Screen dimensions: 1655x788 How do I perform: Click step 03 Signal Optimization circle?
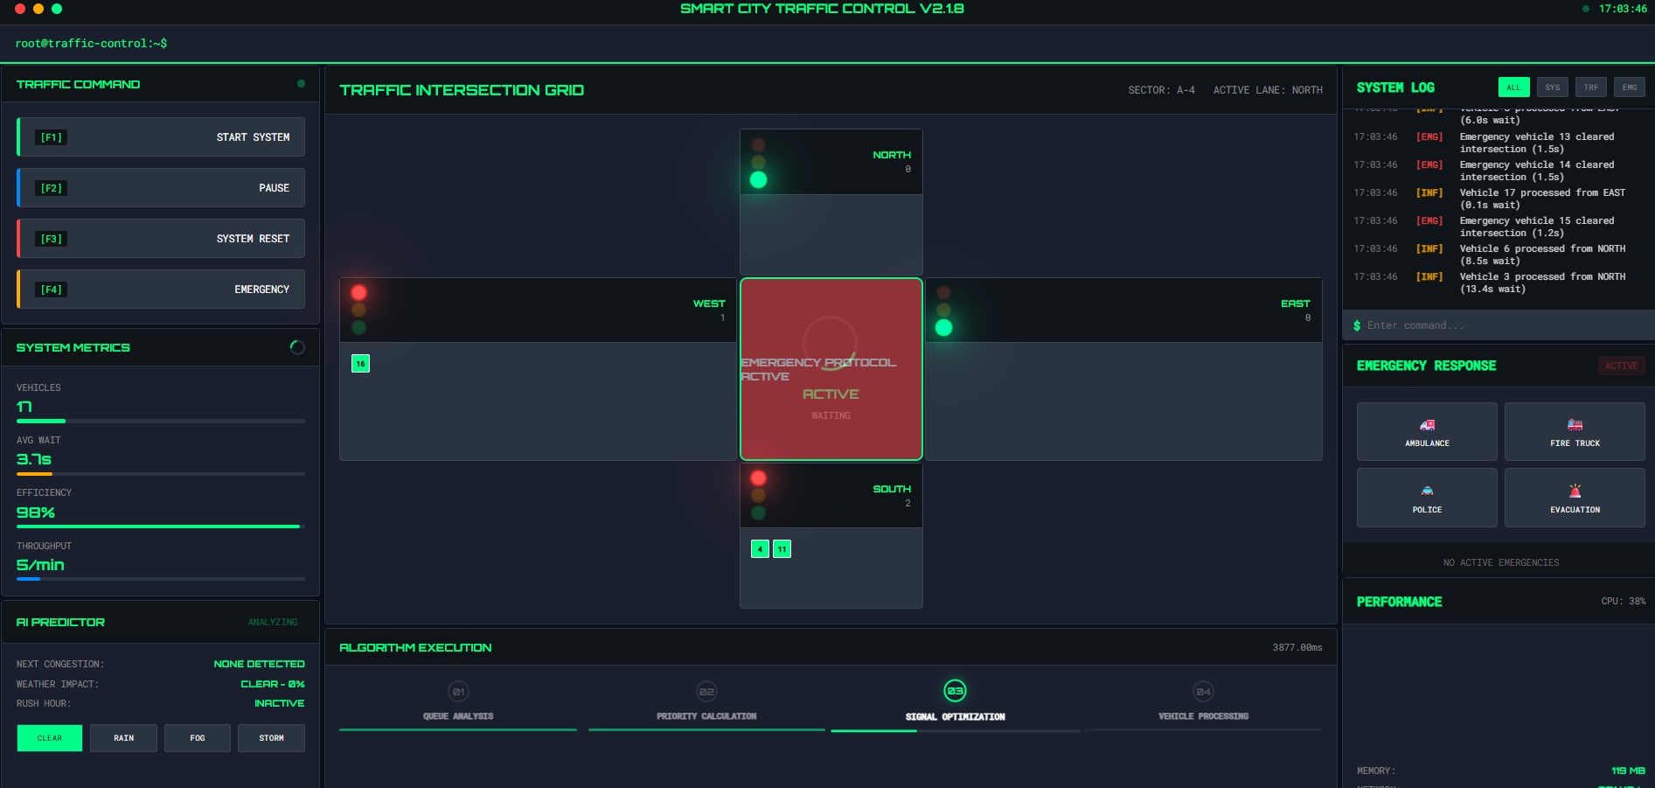pos(955,691)
